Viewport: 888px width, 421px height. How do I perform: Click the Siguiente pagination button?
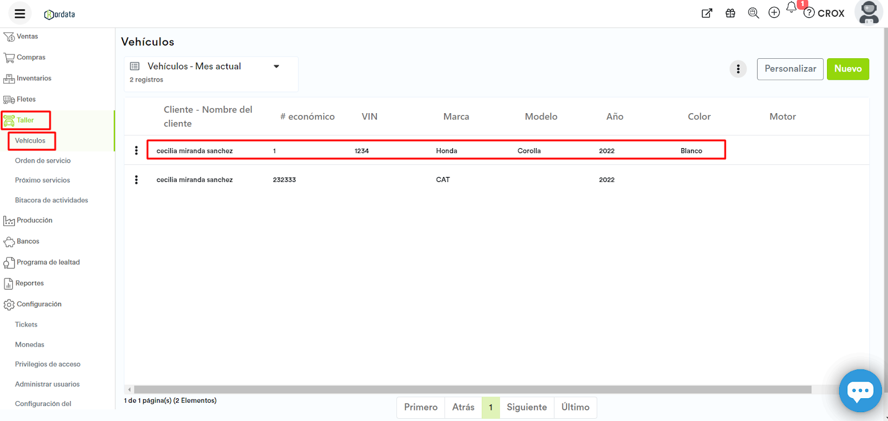pos(526,407)
